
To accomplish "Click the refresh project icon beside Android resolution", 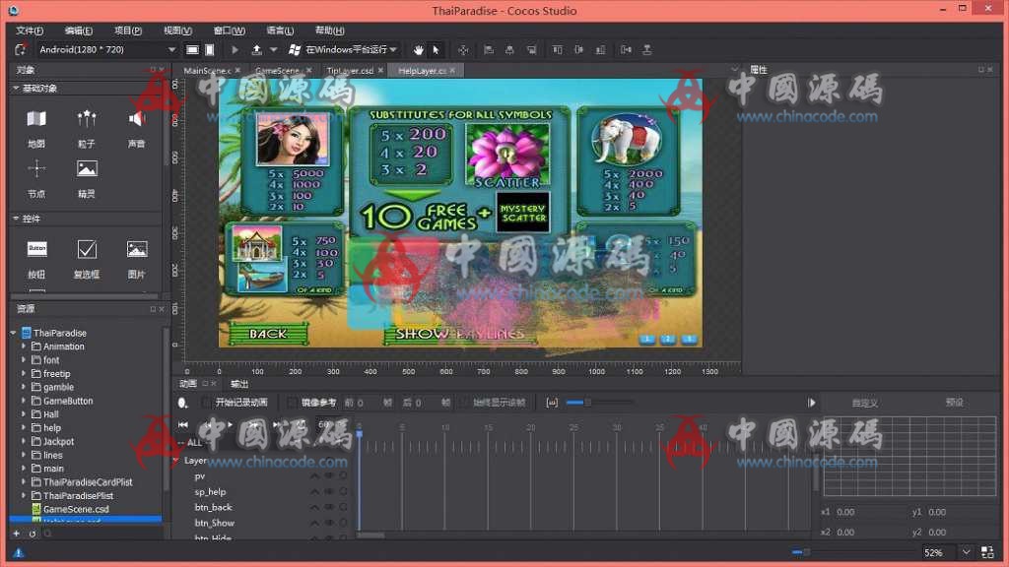I will [x=21, y=49].
